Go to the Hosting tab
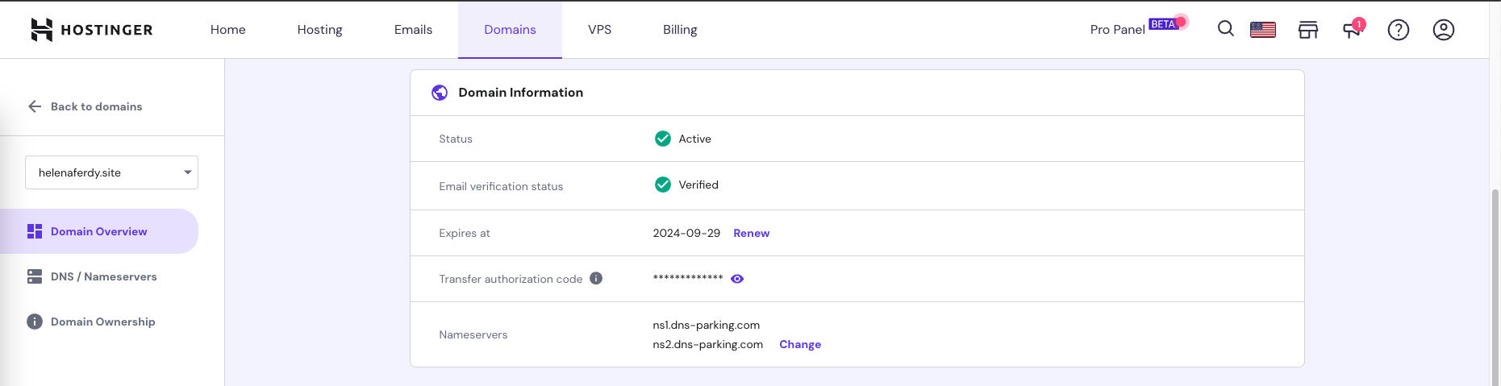1501x386 pixels. pos(319,30)
